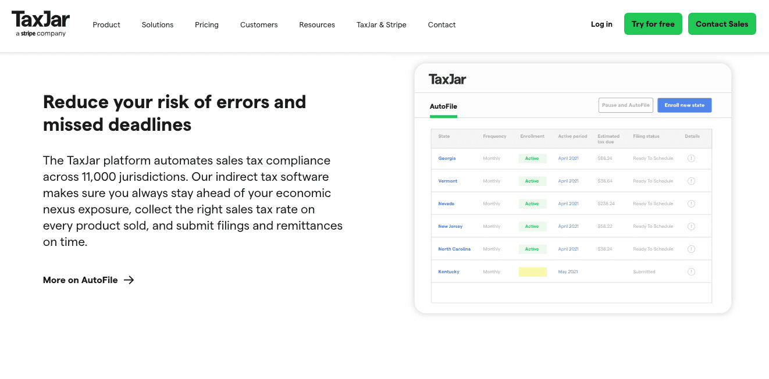Image resolution: width=769 pixels, height=379 pixels.
Task: Click the details info icon for New Jersey
Action: [691, 226]
